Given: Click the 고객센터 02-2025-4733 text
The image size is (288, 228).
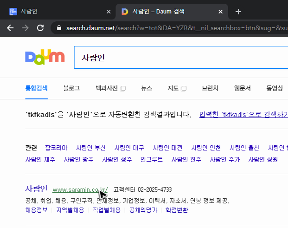Looking at the screenshot, I should pos(142,189).
